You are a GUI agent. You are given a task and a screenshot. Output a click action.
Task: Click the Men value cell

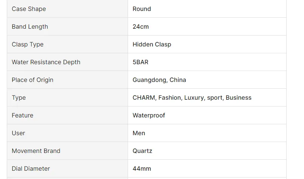[139, 133]
